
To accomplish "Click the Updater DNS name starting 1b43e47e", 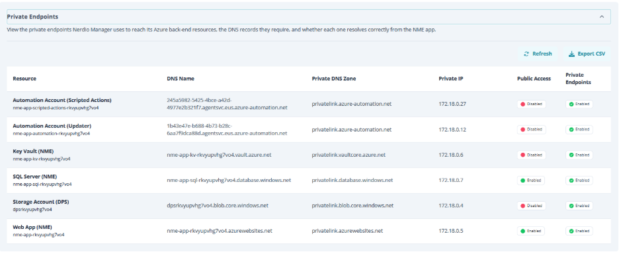I will coord(227,130).
